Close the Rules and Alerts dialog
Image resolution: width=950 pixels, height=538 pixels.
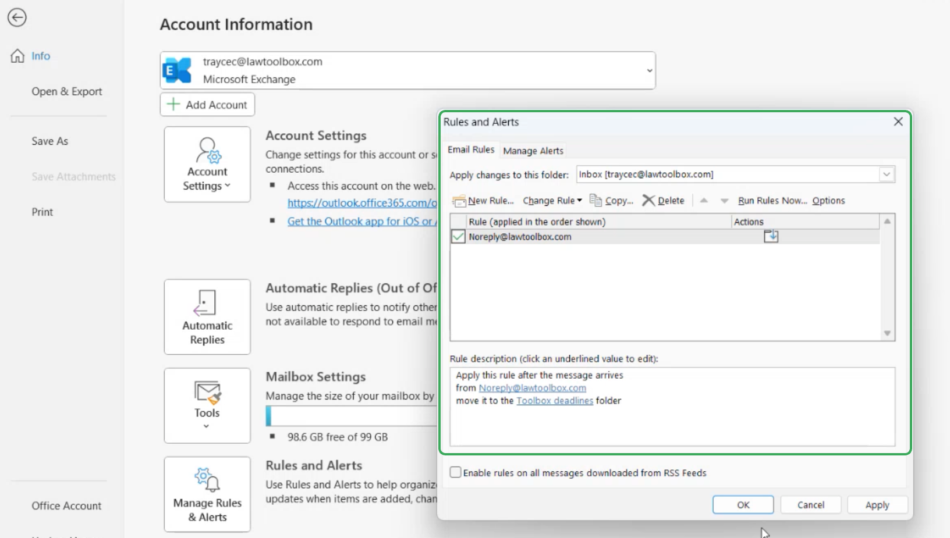click(898, 122)
